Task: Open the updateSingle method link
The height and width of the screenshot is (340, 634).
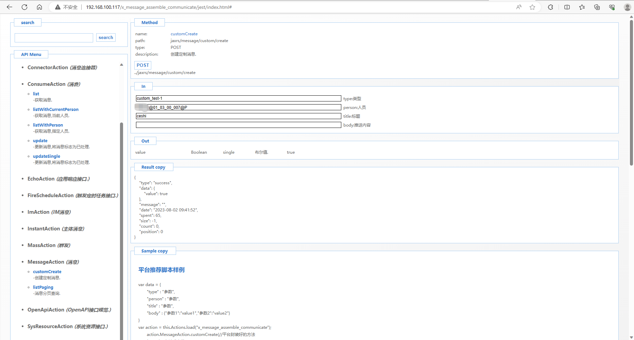Action: point(47,156)
